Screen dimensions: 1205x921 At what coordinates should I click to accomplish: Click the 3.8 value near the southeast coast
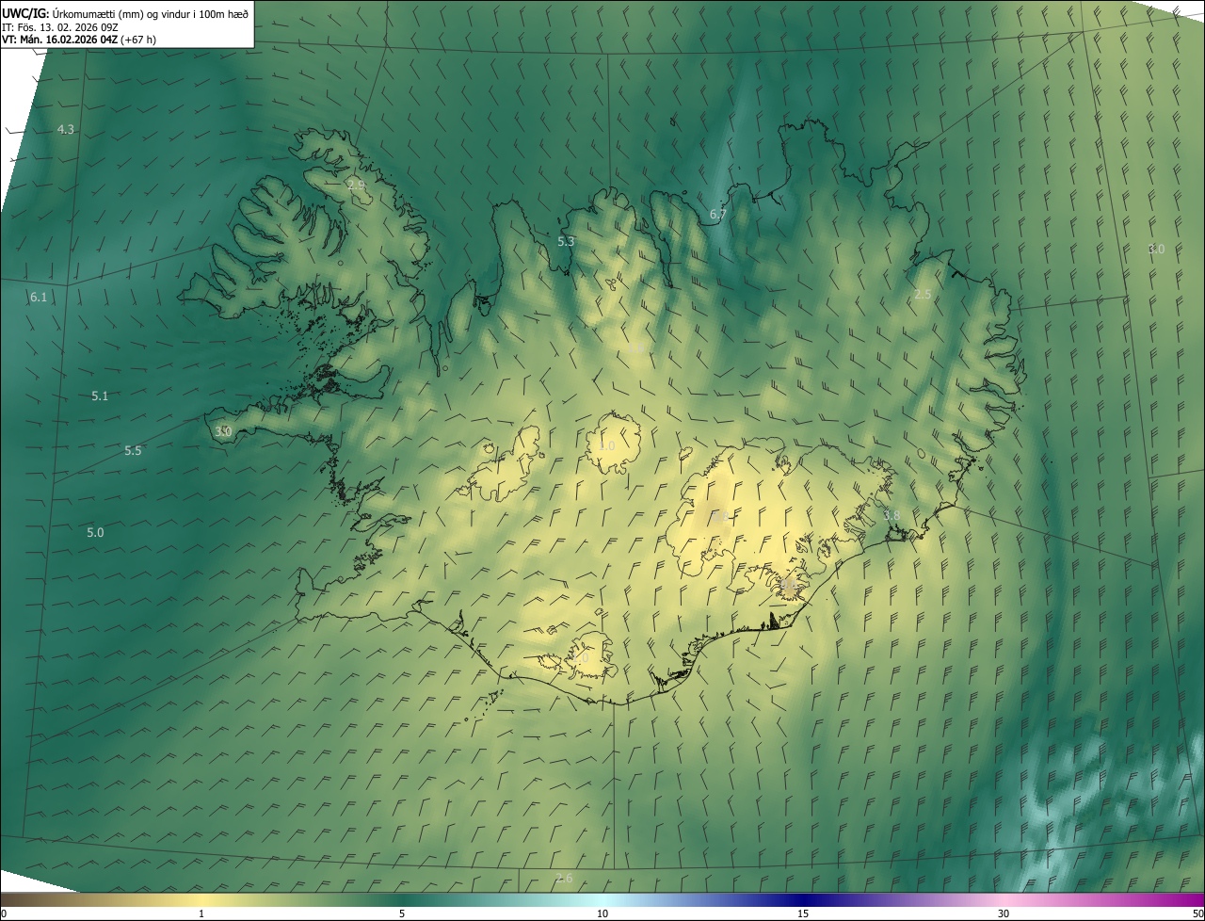(x=892, y=515)
